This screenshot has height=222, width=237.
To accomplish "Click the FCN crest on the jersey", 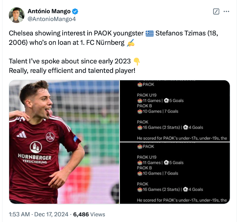I will click(50, 137).
